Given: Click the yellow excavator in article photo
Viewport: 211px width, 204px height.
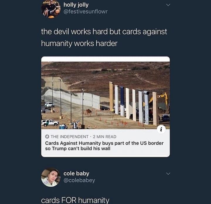Looking at the screenshot, I should coord(159,102).
